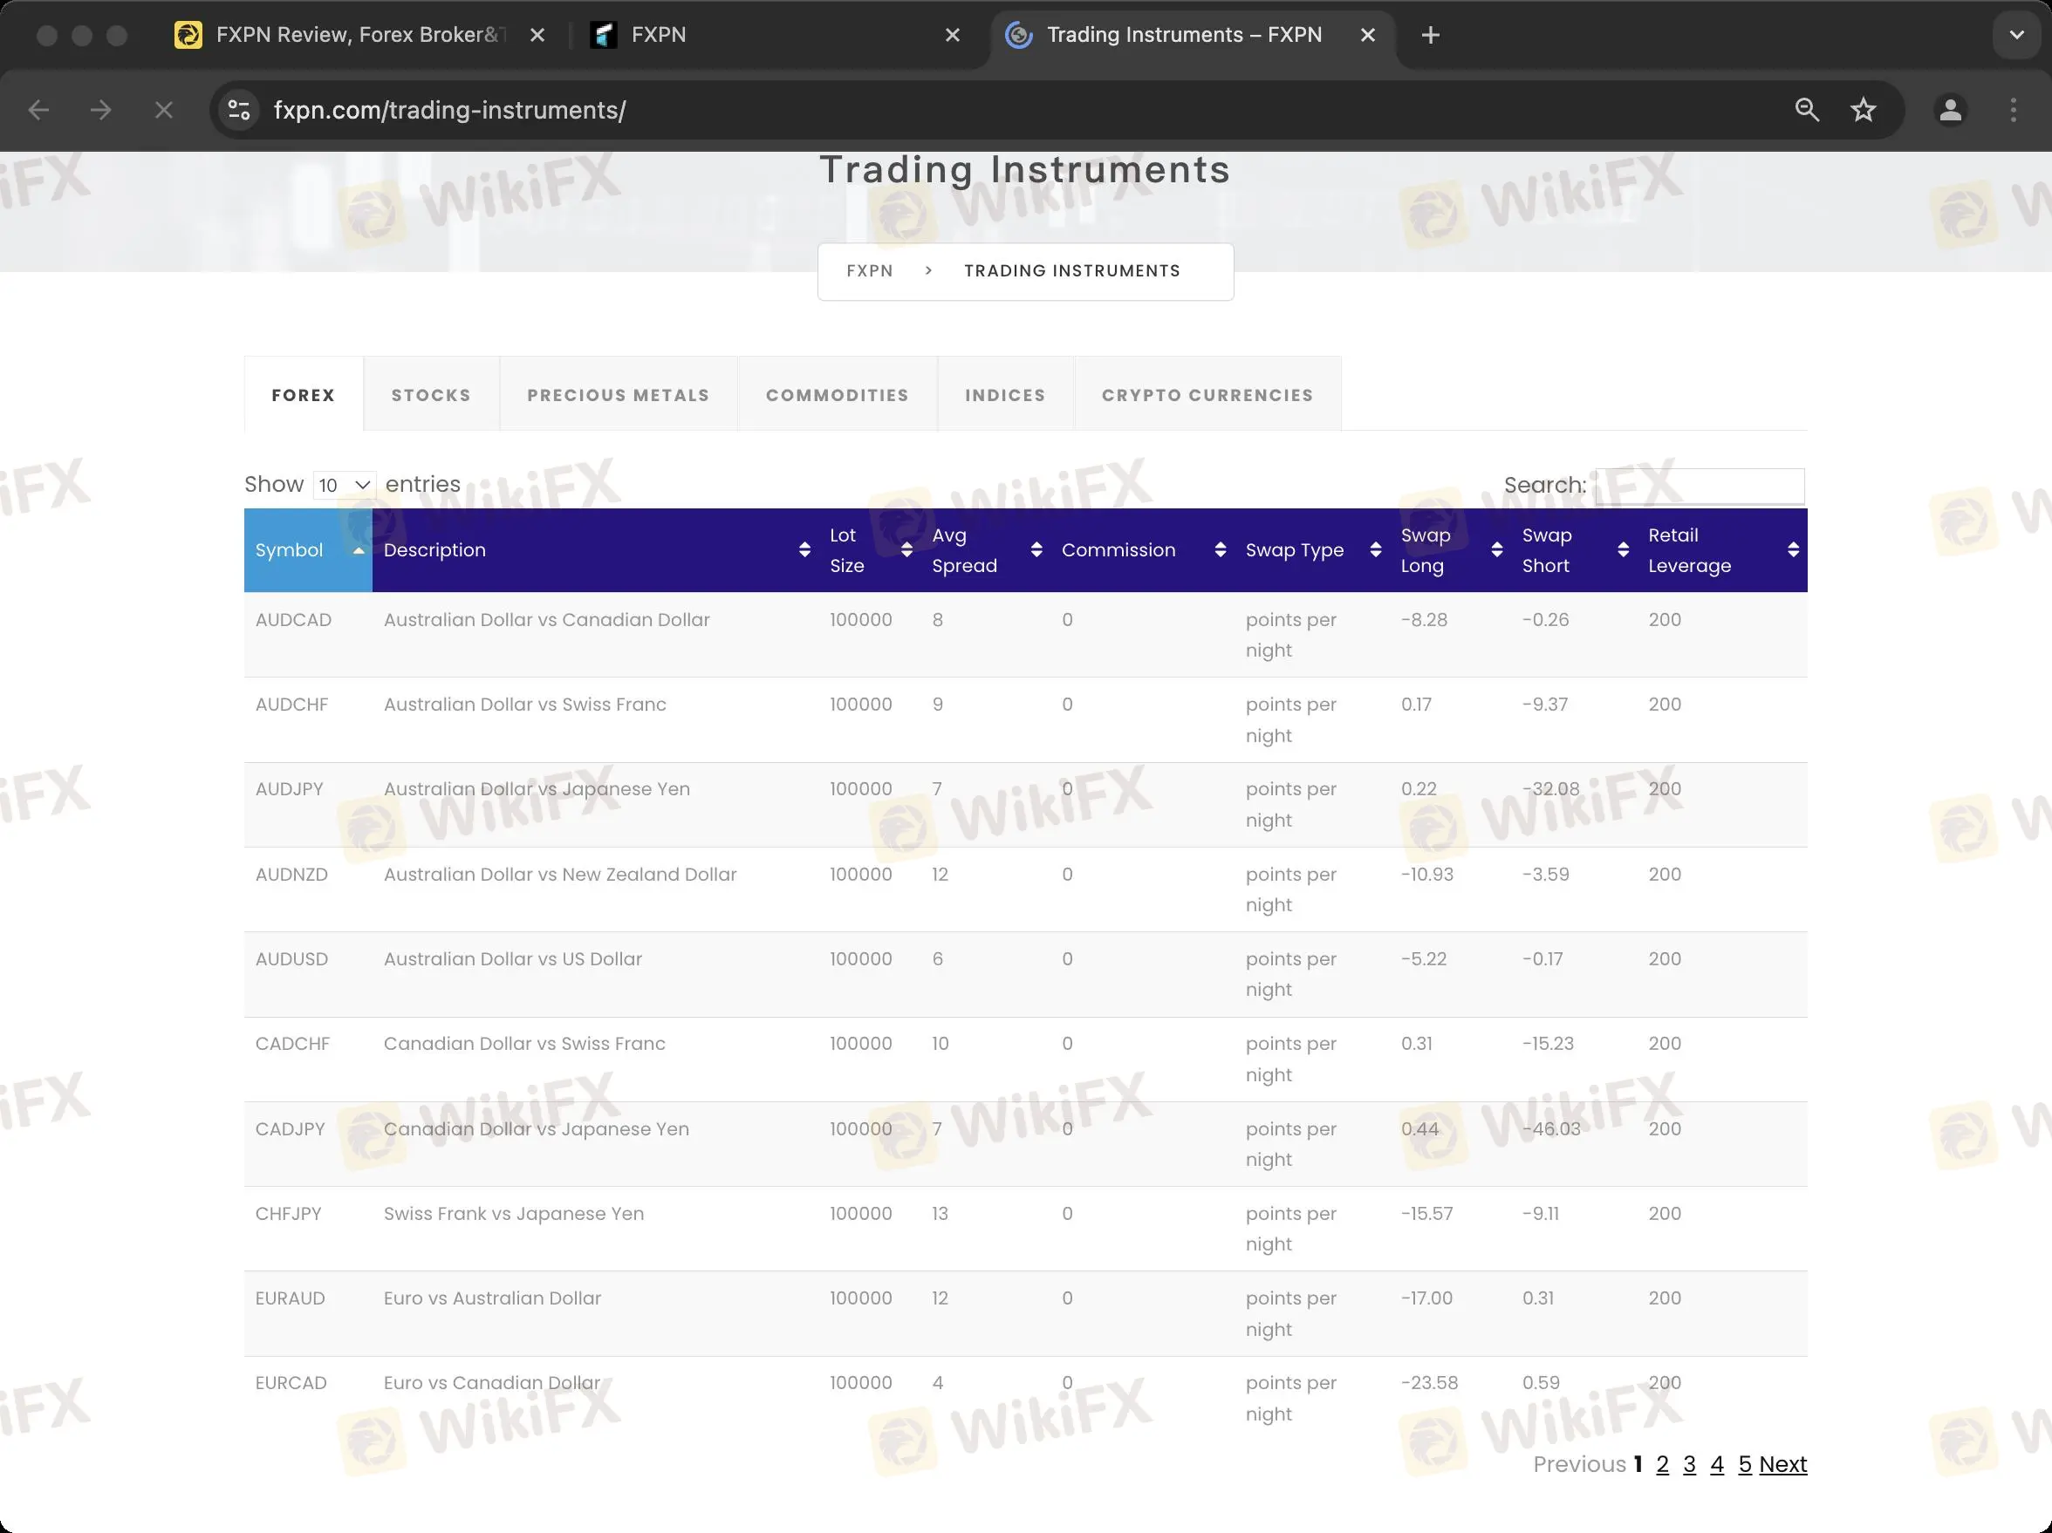
Task: Navigate to CRYPTO CURRENCIES tab
Action: pos(1208,394)
